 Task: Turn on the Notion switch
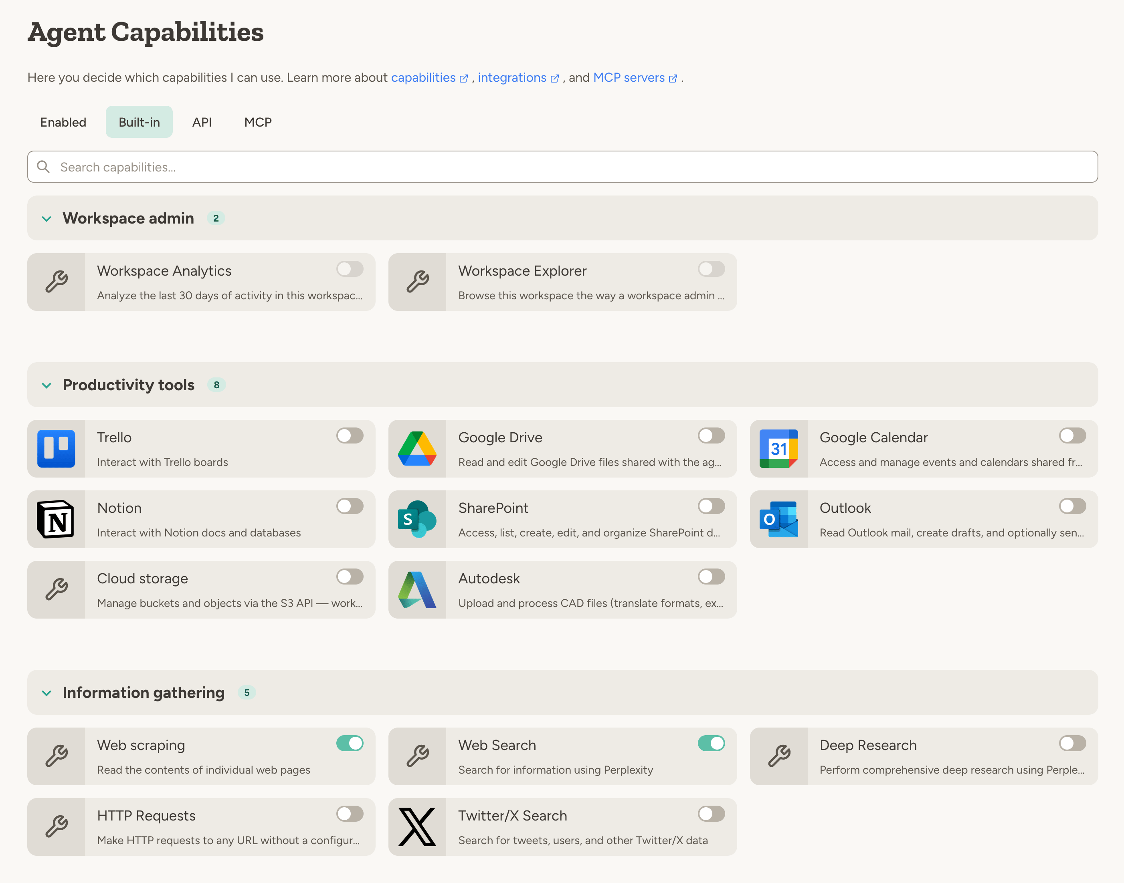point(350,506)
